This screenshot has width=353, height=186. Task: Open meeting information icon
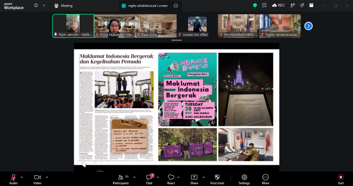[36, 6]
